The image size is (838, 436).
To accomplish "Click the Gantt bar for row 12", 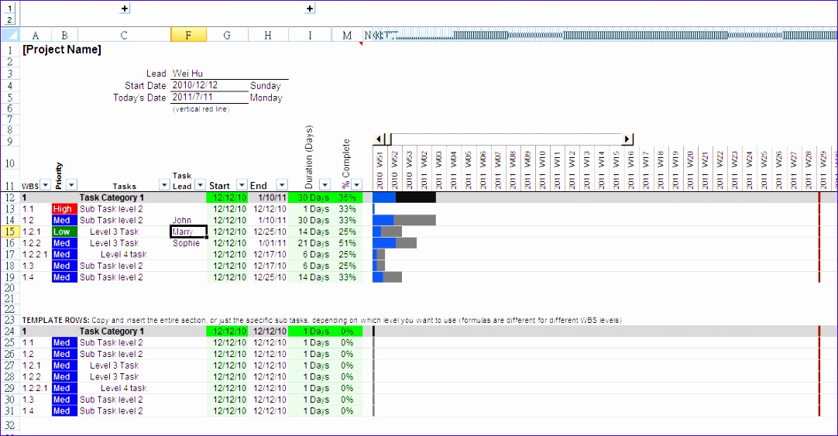I will coord(404,197).
